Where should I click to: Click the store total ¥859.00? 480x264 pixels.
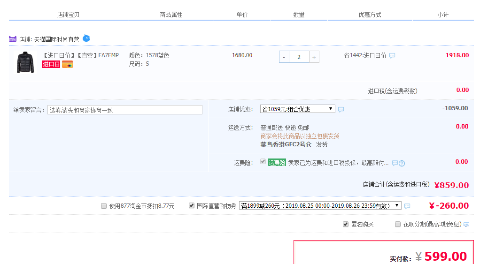click(451, 185)
